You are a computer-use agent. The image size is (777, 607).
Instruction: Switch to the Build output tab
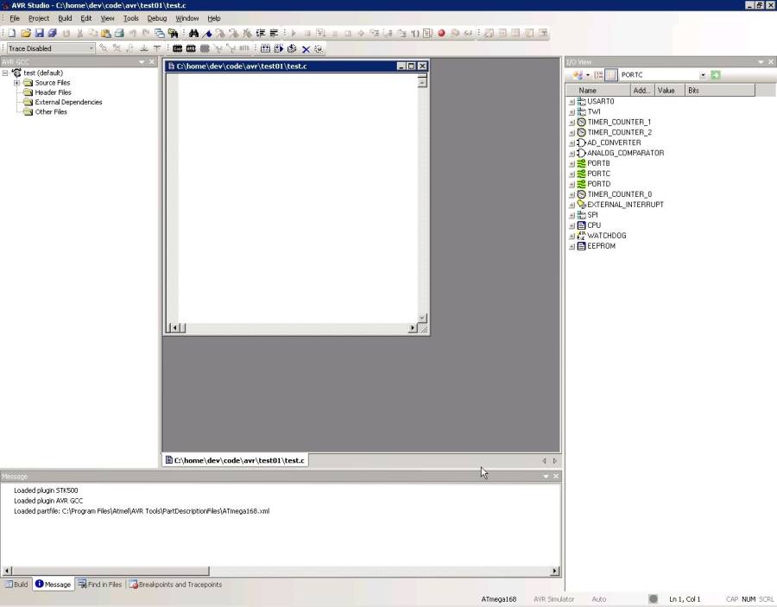click(x=16, y=585)
